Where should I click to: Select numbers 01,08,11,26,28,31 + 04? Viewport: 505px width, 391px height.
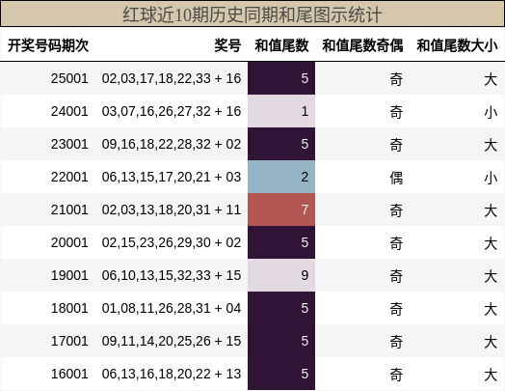(172, 308)
